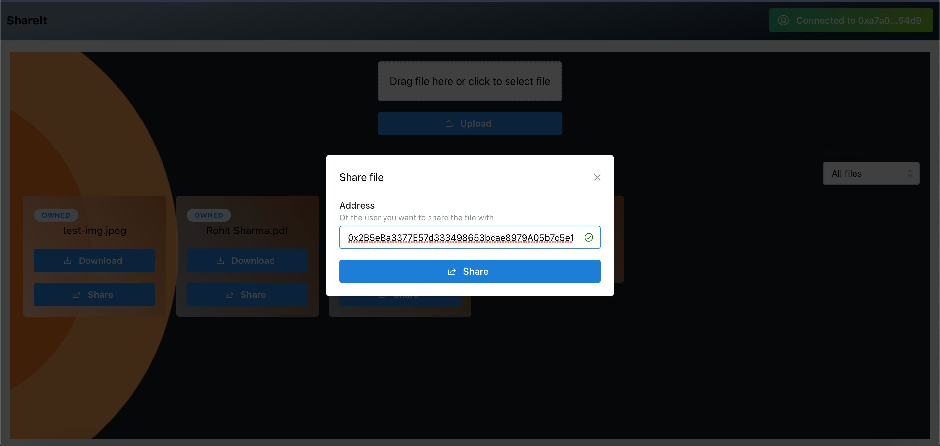
Task: Click the up-down chevron of the All files select
Action: [910, 173]
